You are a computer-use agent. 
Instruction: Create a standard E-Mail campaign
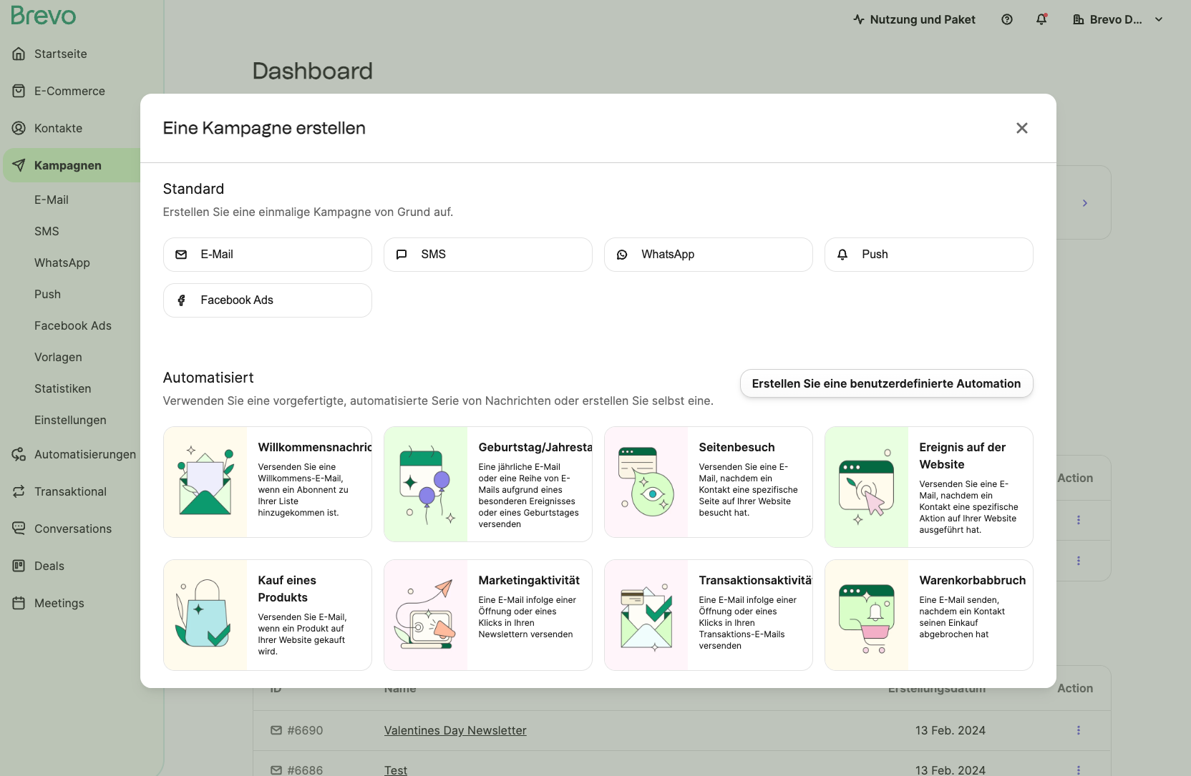(268, 255)
